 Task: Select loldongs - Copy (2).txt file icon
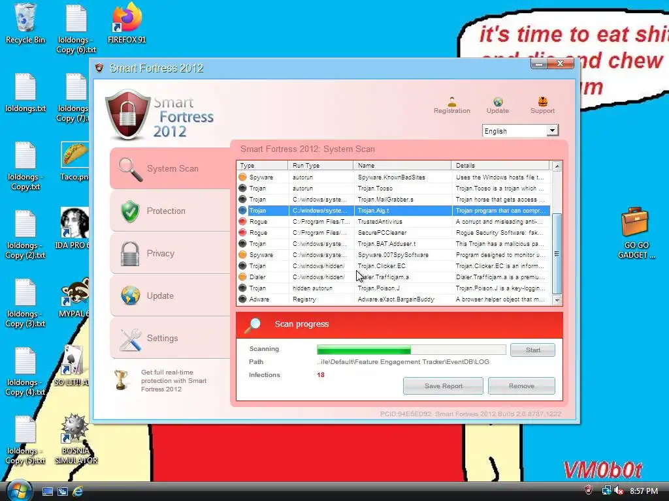click(25, 234)
